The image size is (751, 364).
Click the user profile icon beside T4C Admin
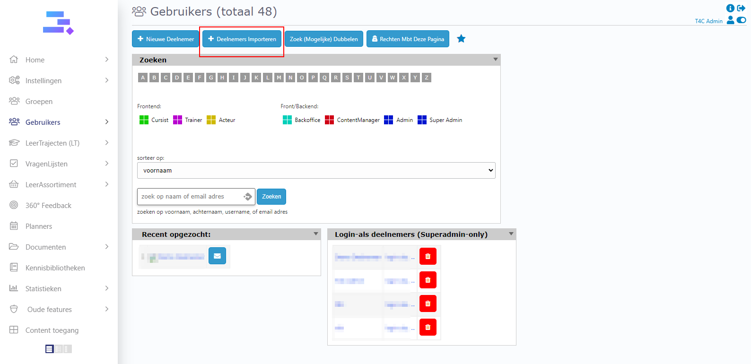[730, 20]
